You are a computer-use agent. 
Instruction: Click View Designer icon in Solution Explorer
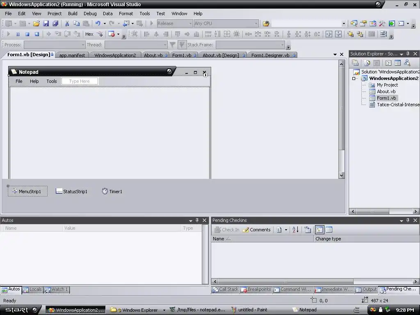point(397,63)
